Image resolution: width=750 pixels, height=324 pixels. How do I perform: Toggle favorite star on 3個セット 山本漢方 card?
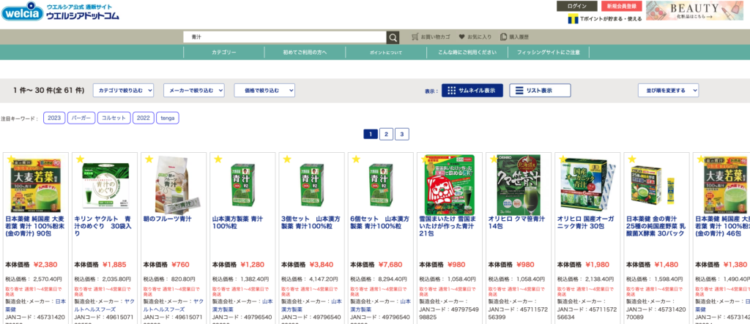pos(286,159)
